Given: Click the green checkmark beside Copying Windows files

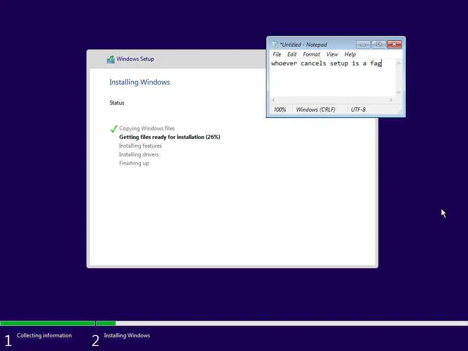Looking at the screenshot, I should [113, 128].
